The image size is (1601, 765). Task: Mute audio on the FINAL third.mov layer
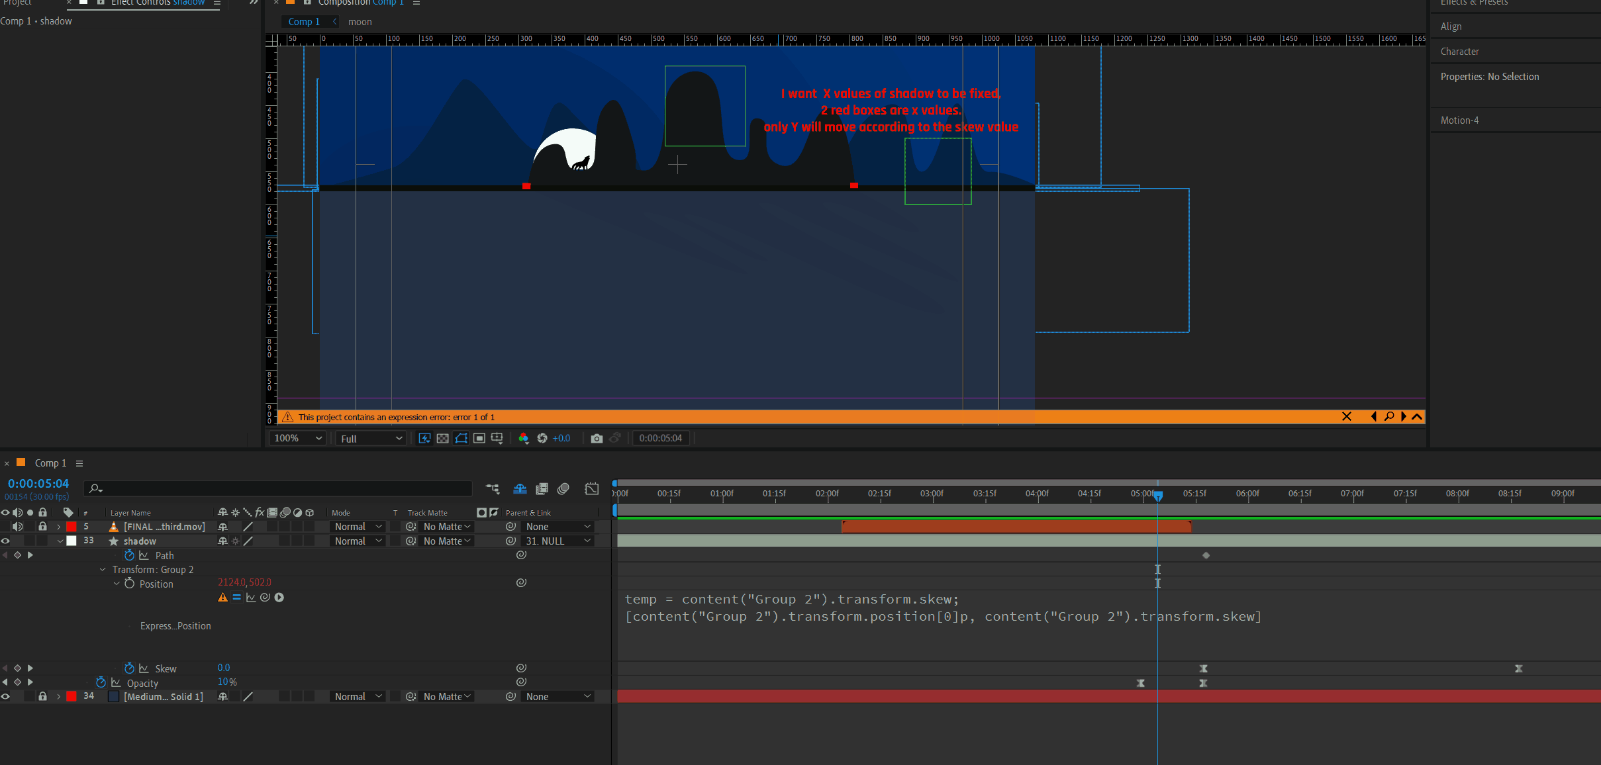pyautogui.click(x=18, y=527)
